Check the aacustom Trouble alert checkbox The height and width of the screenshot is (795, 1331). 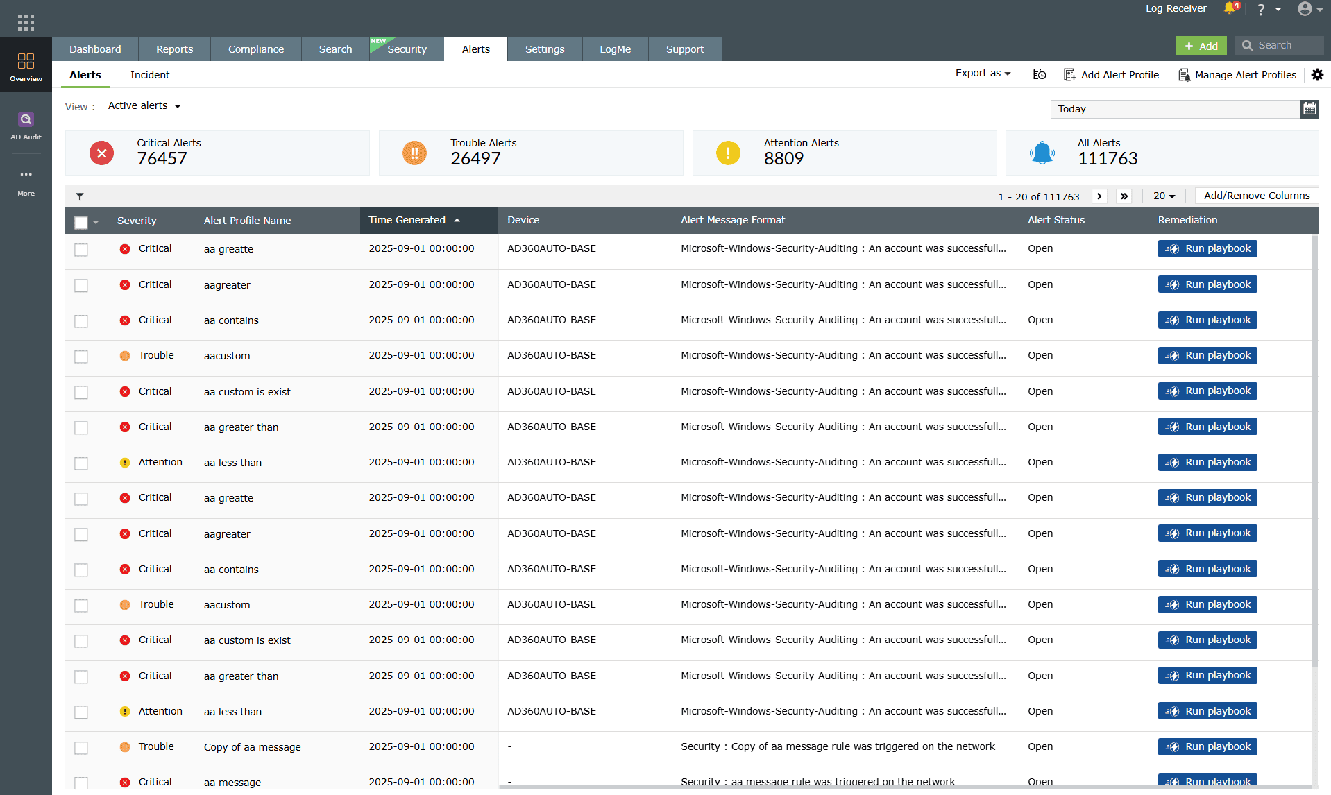coord(80,357)
